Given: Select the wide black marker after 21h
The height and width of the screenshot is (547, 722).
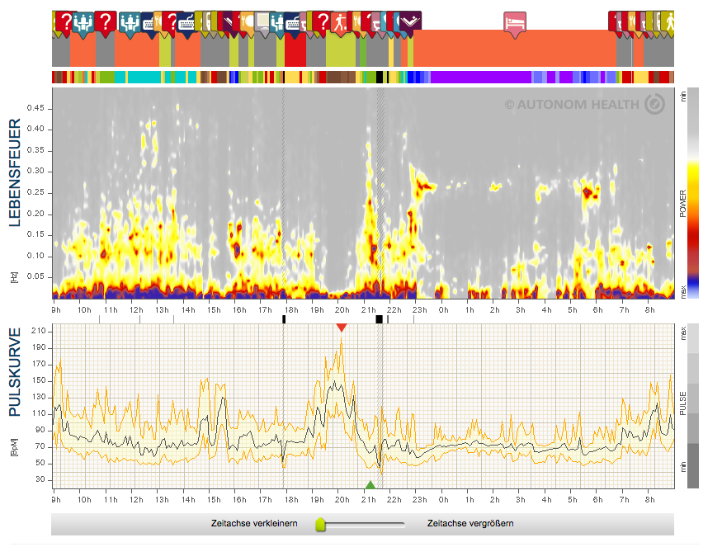Looking at the screenshot, I should point(379,319).
